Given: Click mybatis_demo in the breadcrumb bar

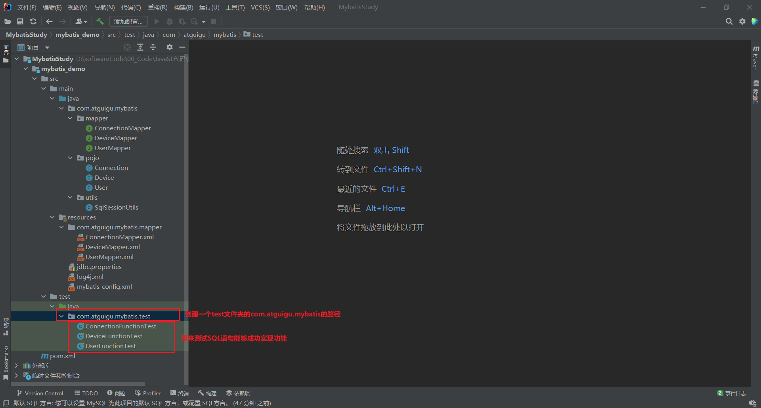Looking at the screenshot, I should click(77, 35).
